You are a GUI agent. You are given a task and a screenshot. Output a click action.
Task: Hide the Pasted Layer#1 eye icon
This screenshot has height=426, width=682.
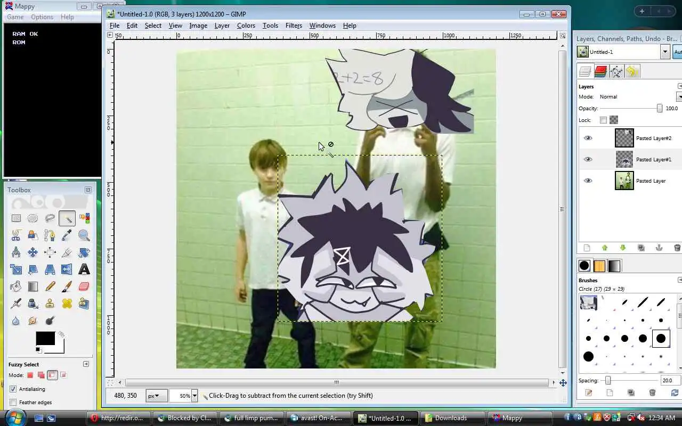coord(588,159)
